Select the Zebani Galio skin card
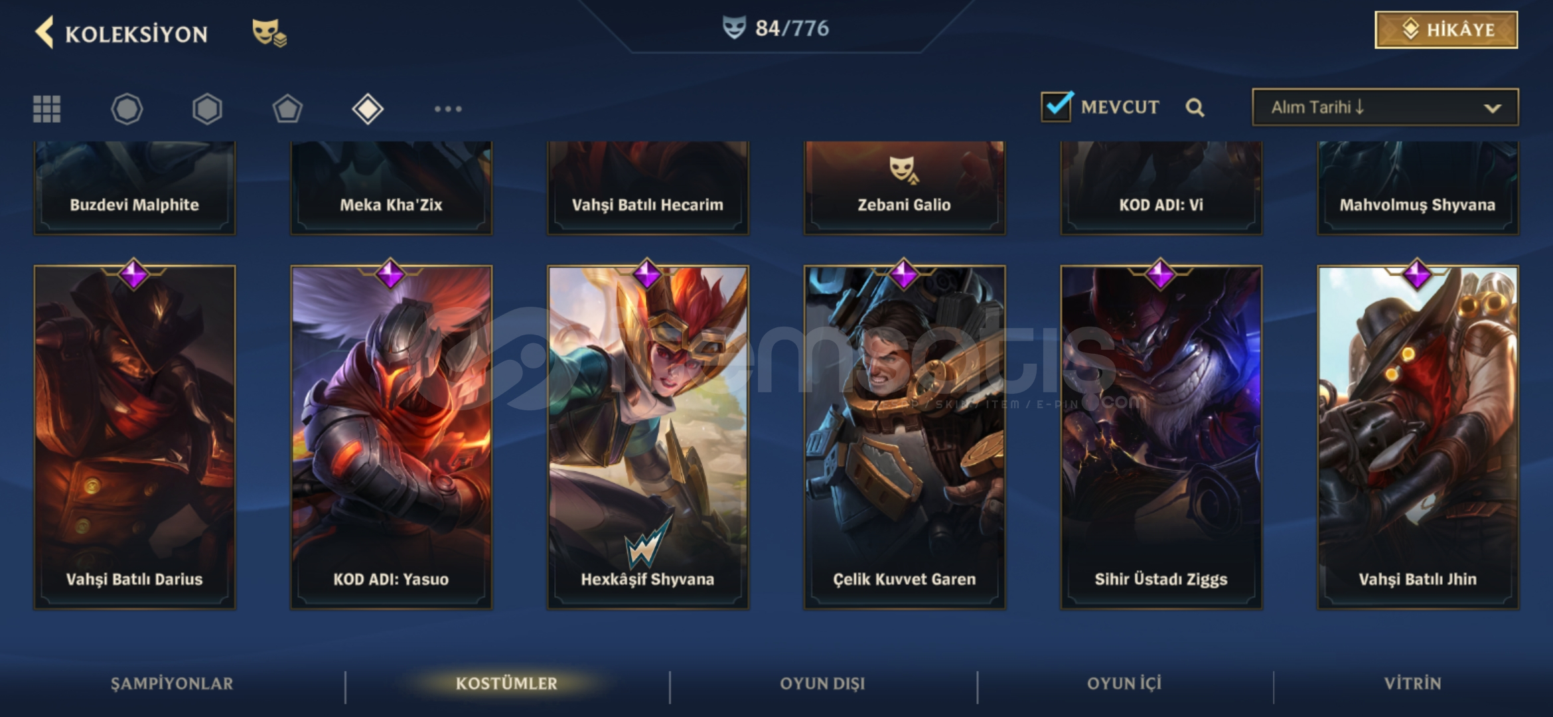The height and width of the screenshot is (717, 1553). coord(905,188)
